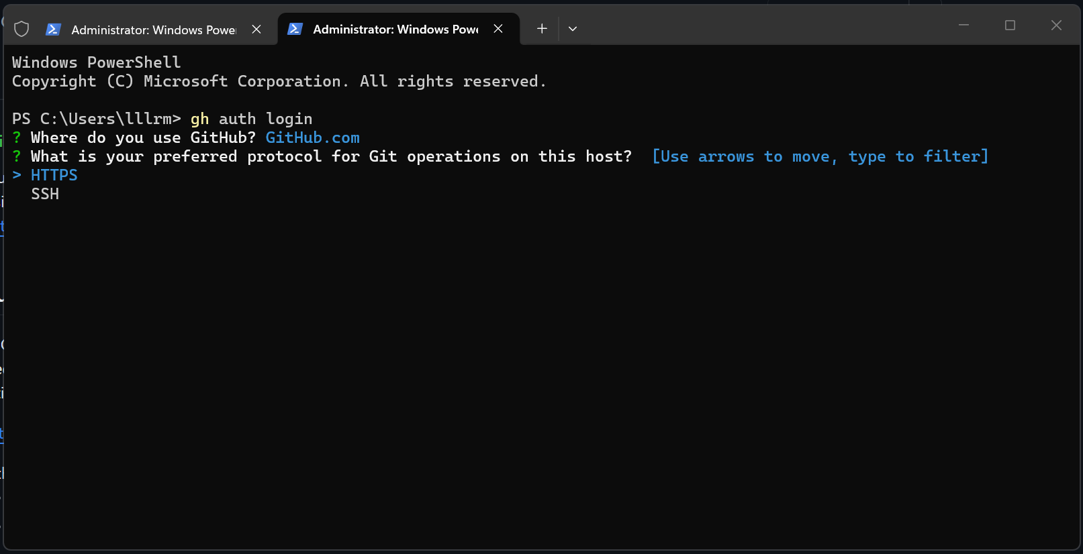Select the second Administrator PowerShell tab

399,29
